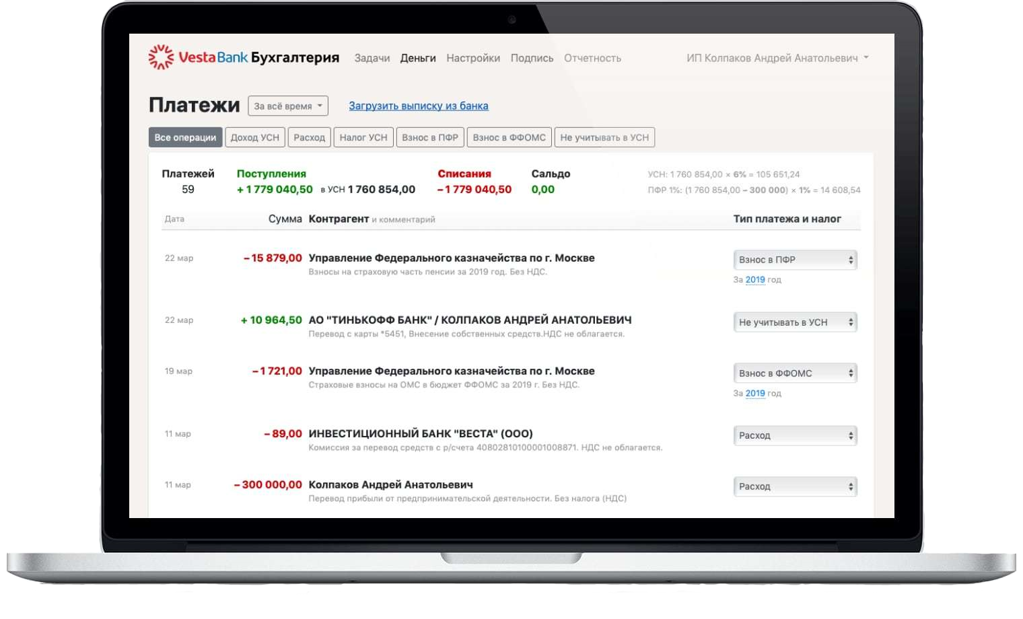Click the ПФР 1% calculation 14 608,54 line
This screenshot has width=1023, height=619.
click(x=754, y=190)
